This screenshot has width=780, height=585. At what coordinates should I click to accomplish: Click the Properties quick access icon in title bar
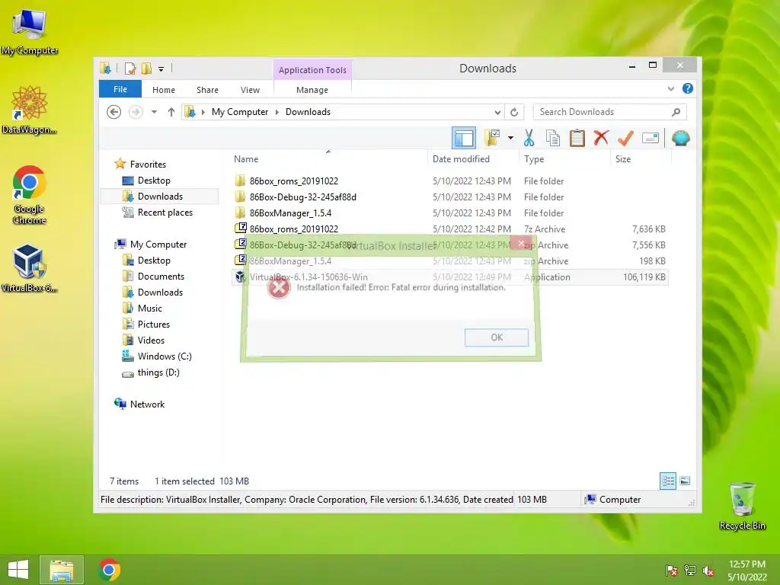tap(130, 68)
